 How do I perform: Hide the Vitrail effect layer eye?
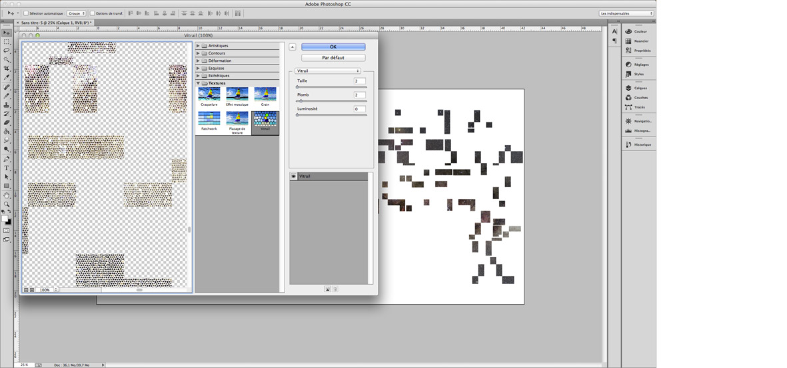tap(294, 176)
